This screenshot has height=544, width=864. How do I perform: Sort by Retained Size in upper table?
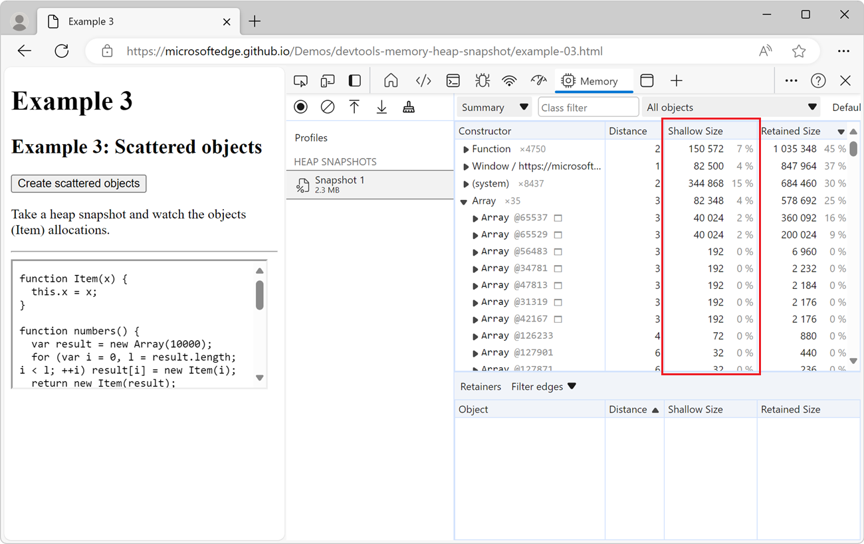coord(802,131)
